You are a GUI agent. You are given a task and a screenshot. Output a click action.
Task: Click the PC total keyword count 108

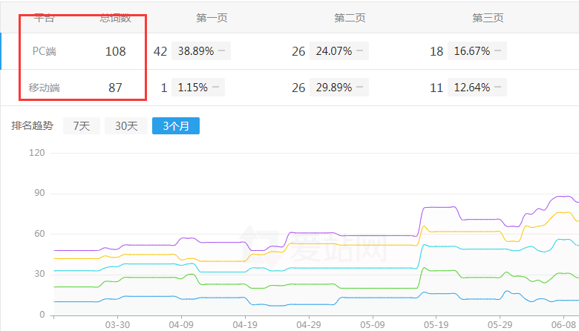tap(116, 51)
